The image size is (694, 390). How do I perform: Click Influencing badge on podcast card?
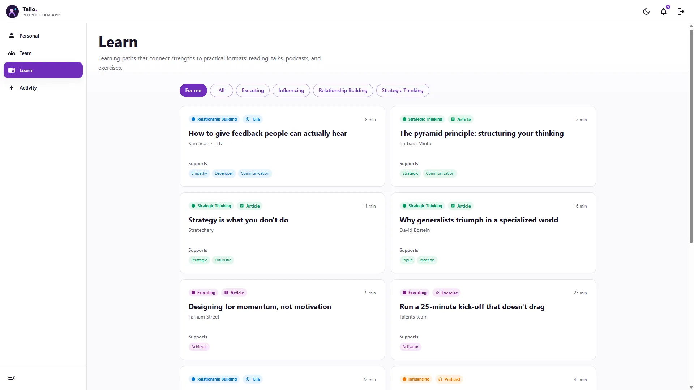[x=416, y=380]
